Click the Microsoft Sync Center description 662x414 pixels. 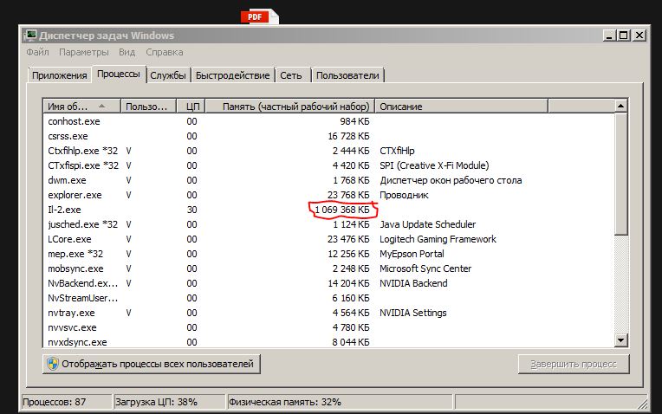coord(425,268)
